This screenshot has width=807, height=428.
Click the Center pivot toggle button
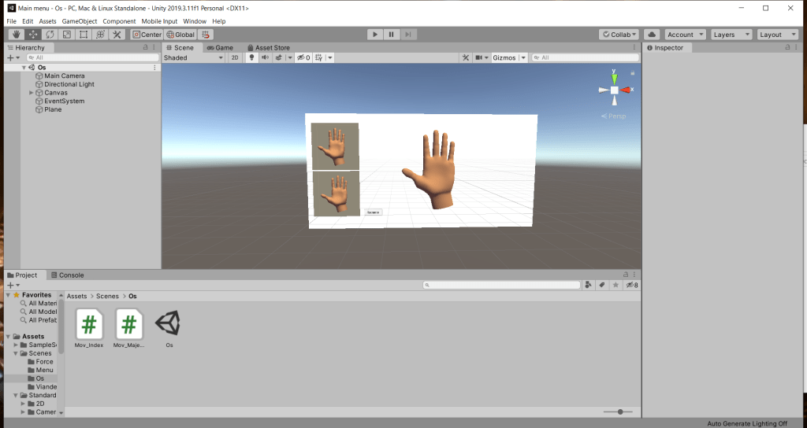tap(147, 35)
